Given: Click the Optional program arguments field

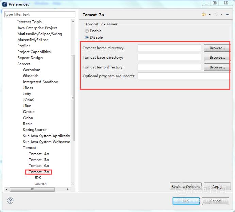Looking at the screenshot, I should (184, 76).
